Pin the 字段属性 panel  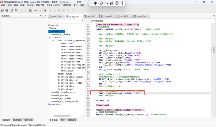(x=43, y=16)
